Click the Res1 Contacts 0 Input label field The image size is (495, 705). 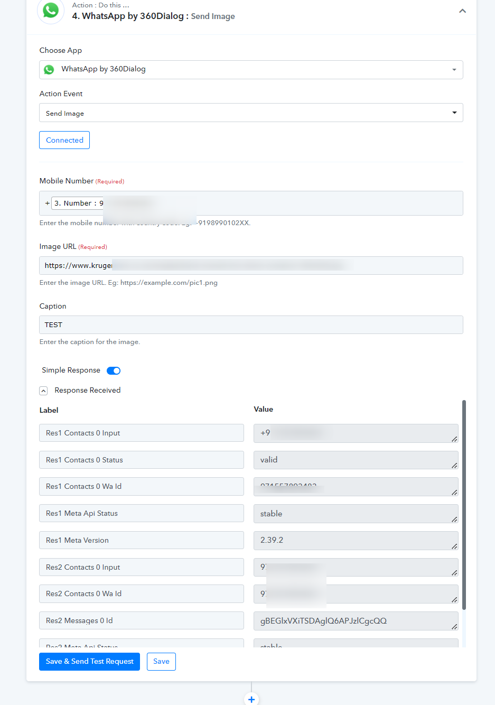click(142, 433)
